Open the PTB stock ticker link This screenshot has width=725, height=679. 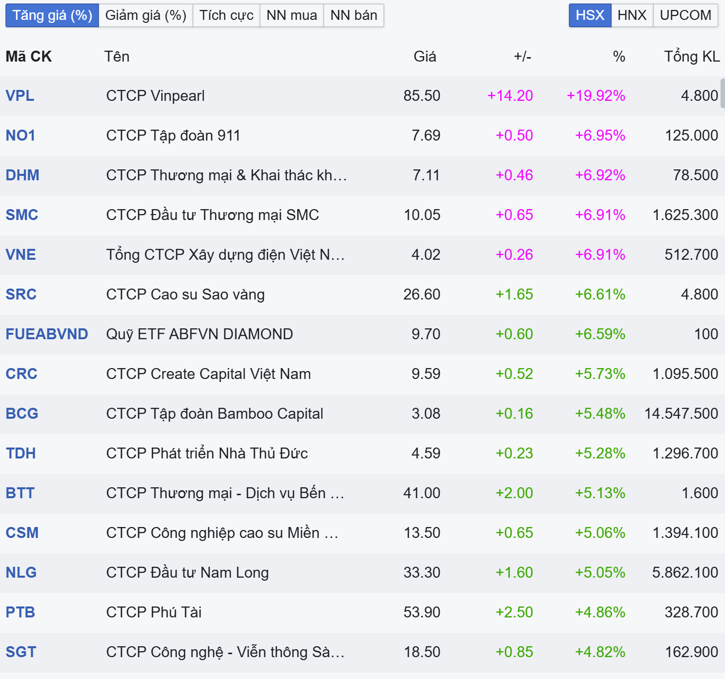tap(20, 612)
